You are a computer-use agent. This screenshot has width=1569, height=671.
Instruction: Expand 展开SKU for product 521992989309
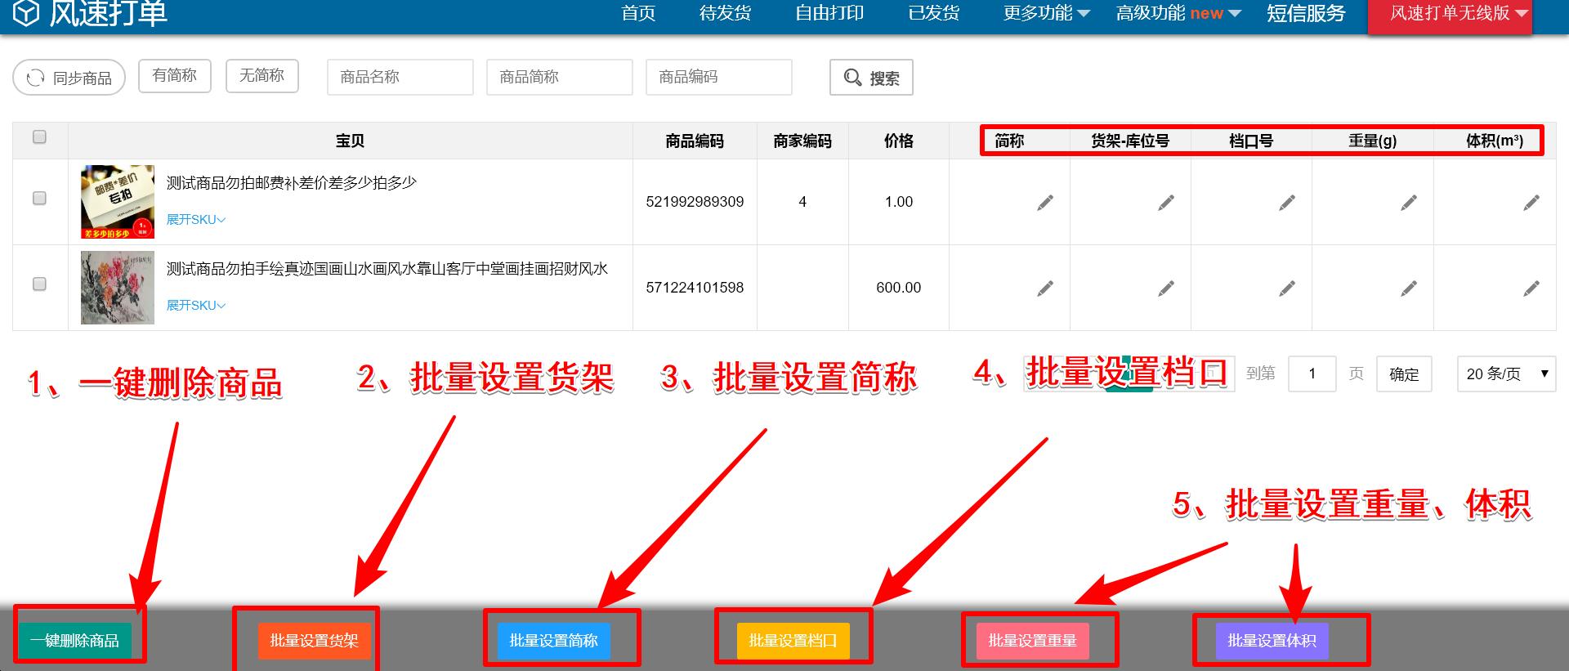[x=196, y=219]
